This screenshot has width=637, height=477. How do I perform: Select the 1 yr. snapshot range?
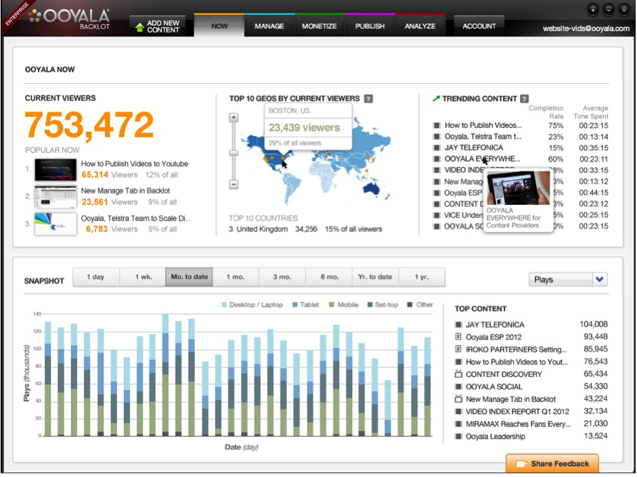(x=422, y=277)
